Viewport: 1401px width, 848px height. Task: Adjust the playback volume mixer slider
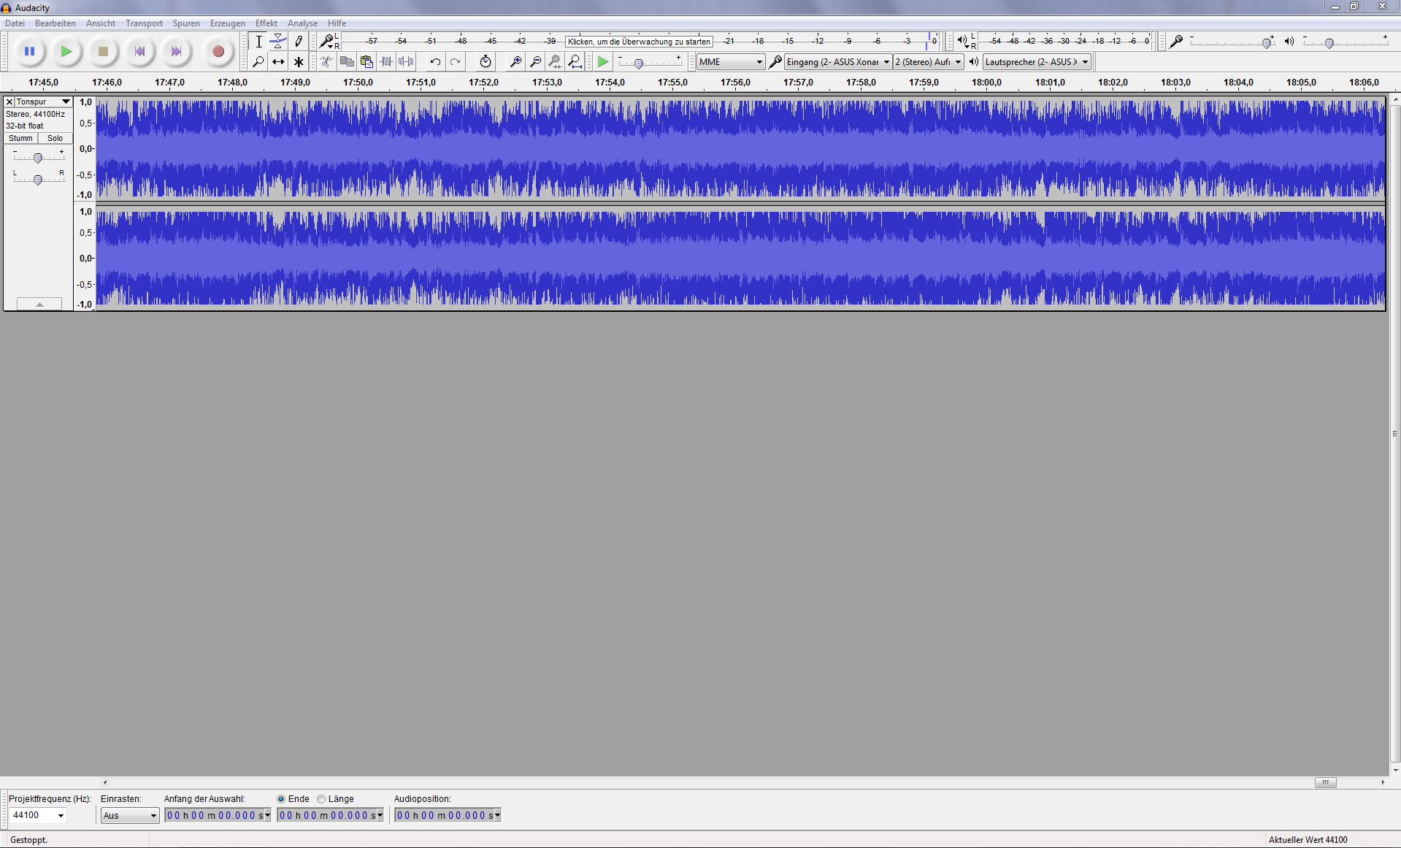(1329, 43)
